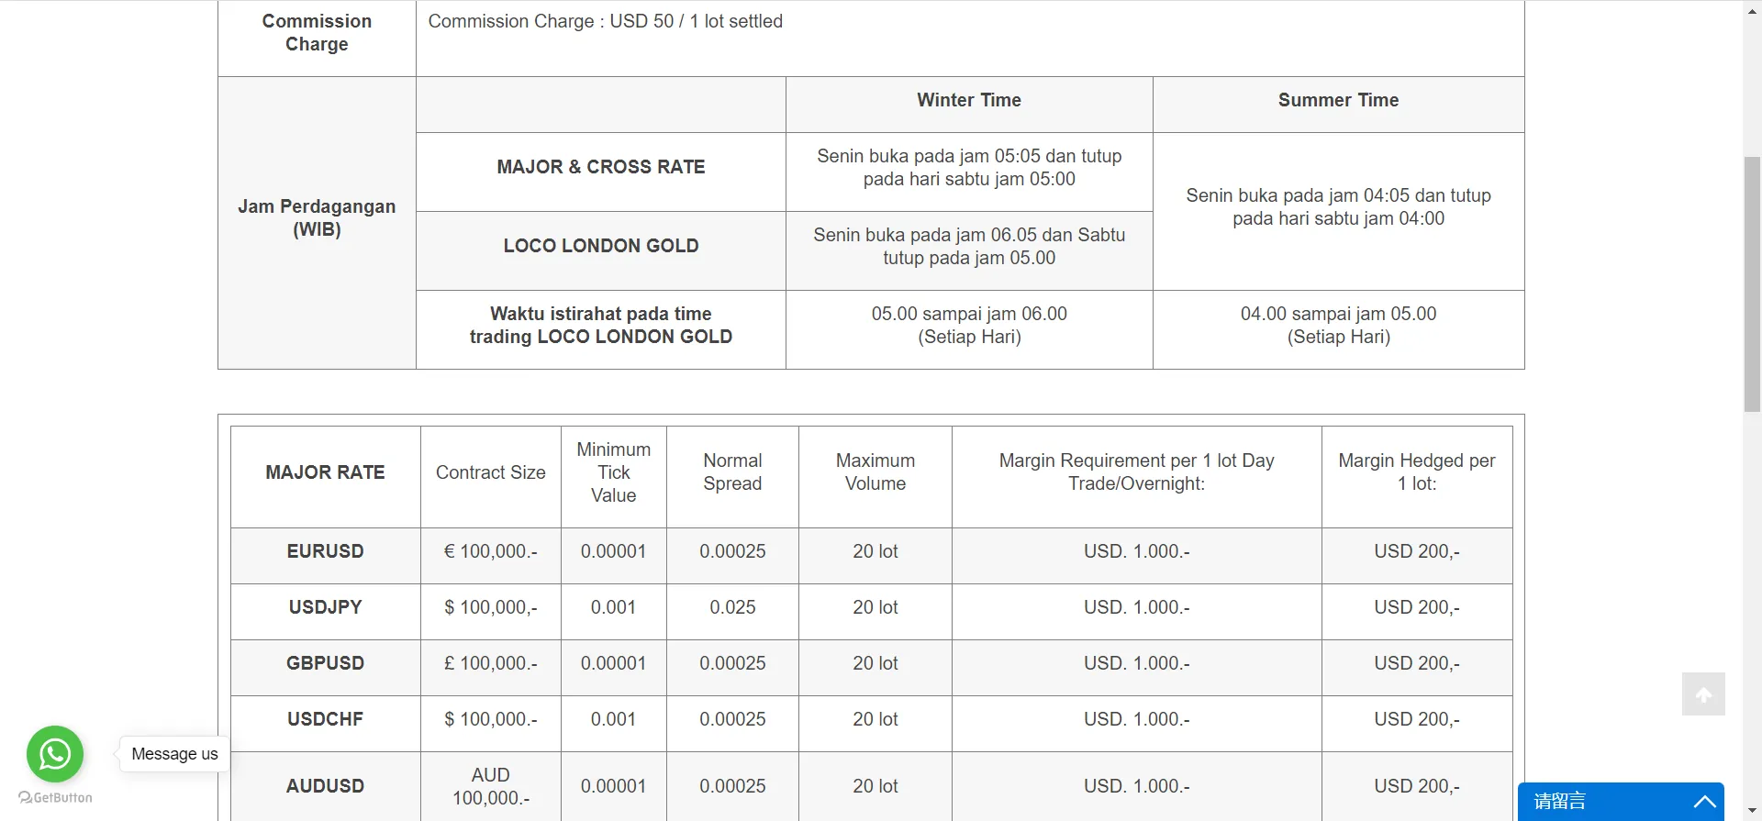
Task: Click the scroll-to-top arrow button
Action: pos(1703,694)
